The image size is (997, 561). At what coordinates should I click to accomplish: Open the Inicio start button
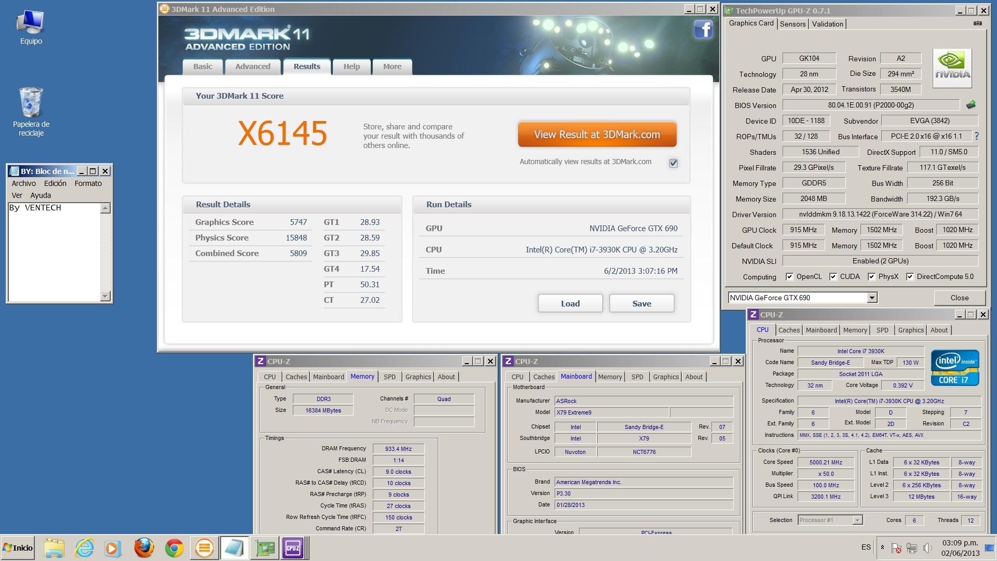18,548
